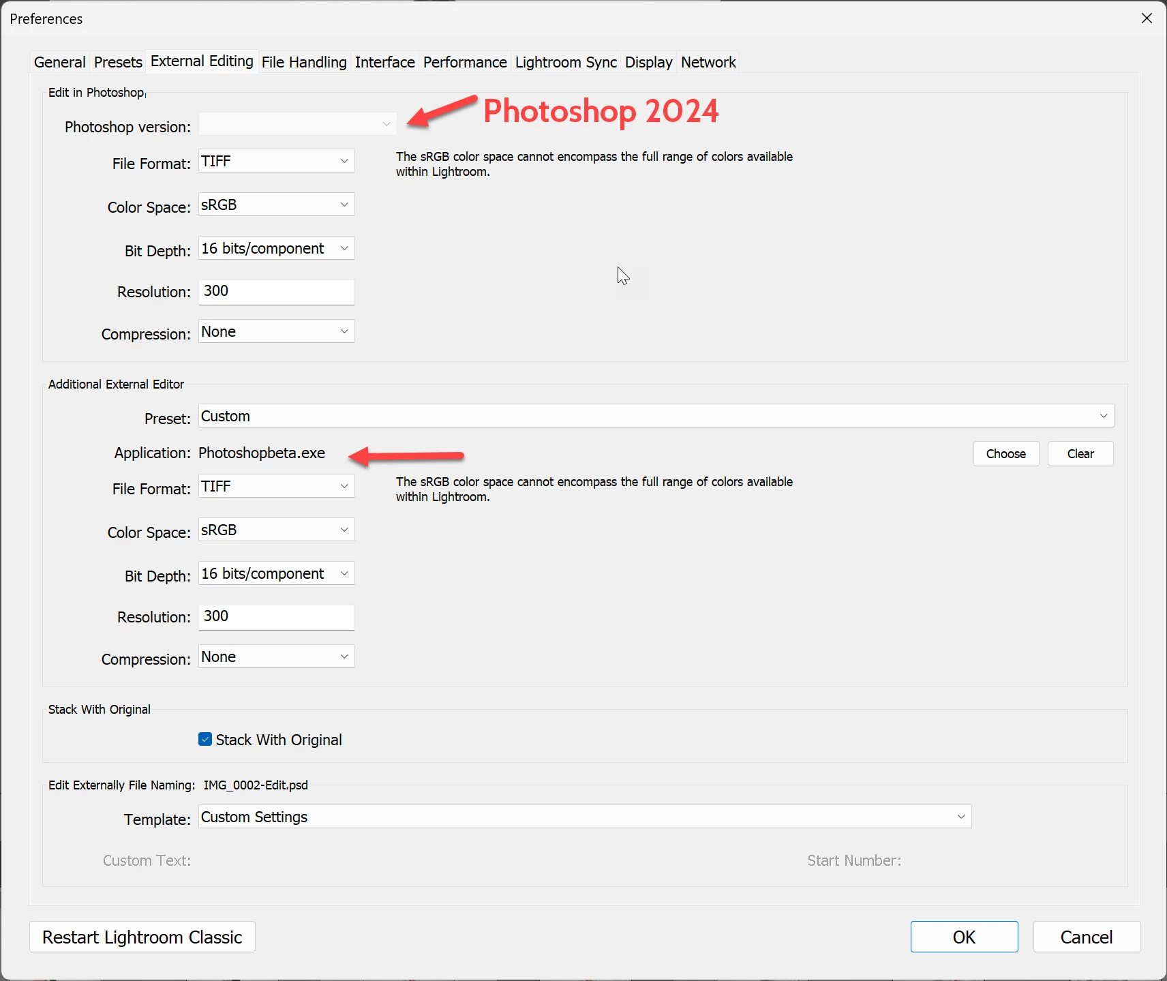Switch to the Performance tab
Screen dimensions: 1167x981
click(x=465, y=62)
